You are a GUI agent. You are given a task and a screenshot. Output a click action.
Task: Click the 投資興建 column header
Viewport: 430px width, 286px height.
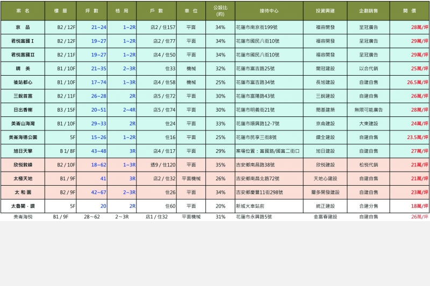click(325, 11)
